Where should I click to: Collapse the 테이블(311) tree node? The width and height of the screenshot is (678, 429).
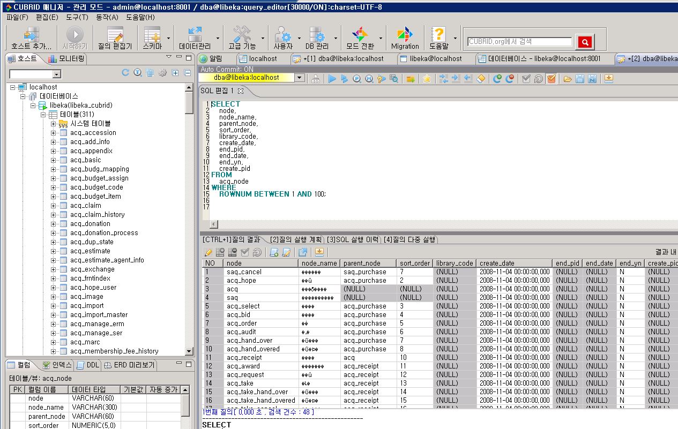click(x=43, y=115)
